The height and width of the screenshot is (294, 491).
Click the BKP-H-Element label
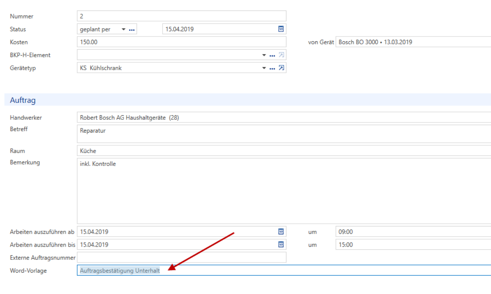tap(30, 55)
